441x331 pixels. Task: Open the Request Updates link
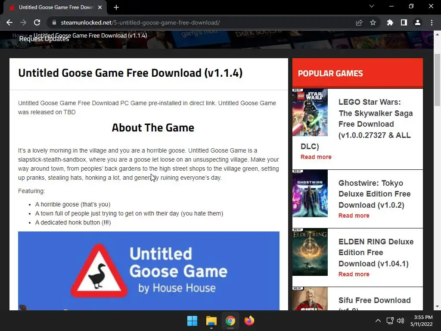[44, 39]
